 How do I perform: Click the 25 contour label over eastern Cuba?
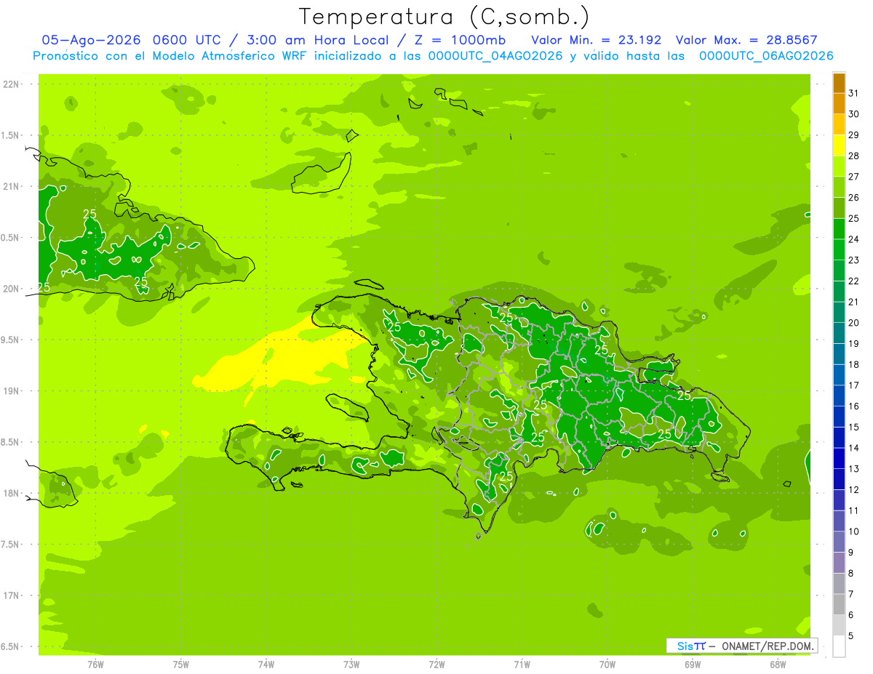89,214
